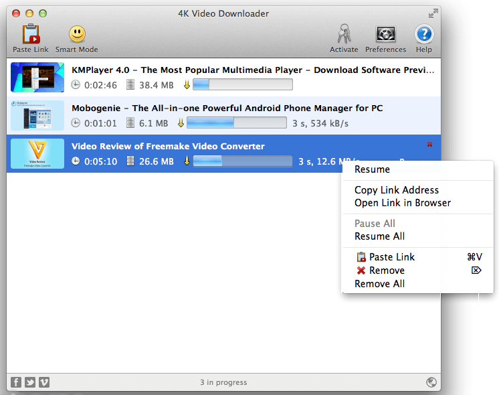Screen dimensions: 499x395
Task: Open Smart Mode smiley icon
Action: (77, 35)
